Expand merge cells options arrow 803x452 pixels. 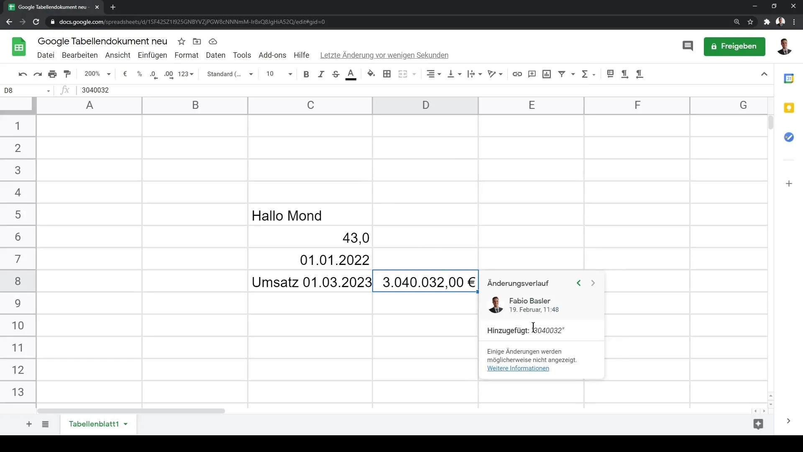tap(414, 74)
